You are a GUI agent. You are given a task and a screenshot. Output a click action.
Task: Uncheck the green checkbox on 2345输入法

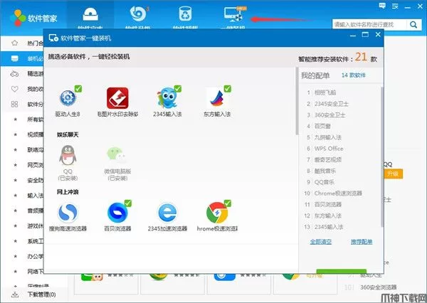tap(178, 89)
